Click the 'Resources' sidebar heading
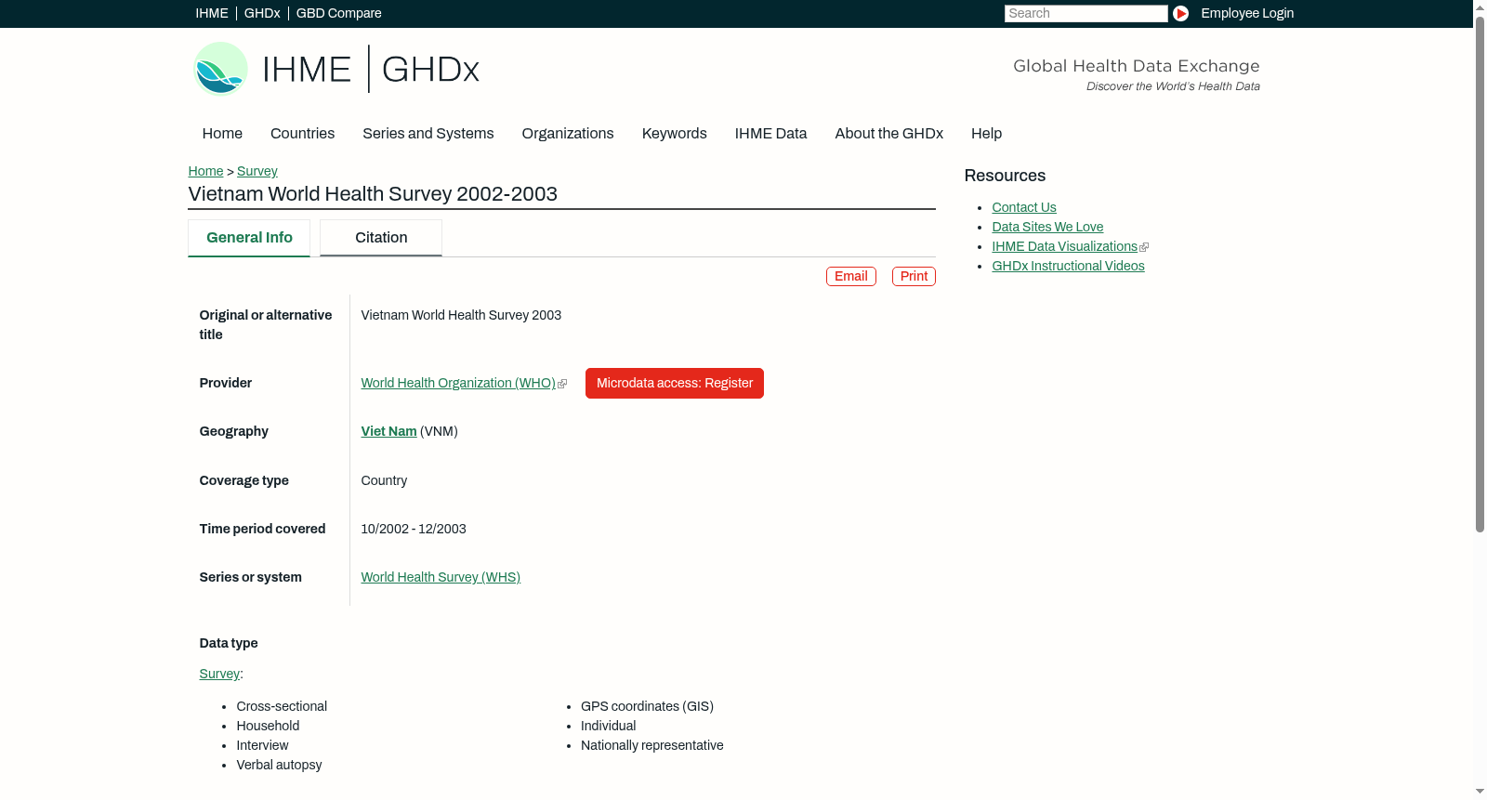The height and width of the screenshot is (800, 1487). tap(1005, 176)
